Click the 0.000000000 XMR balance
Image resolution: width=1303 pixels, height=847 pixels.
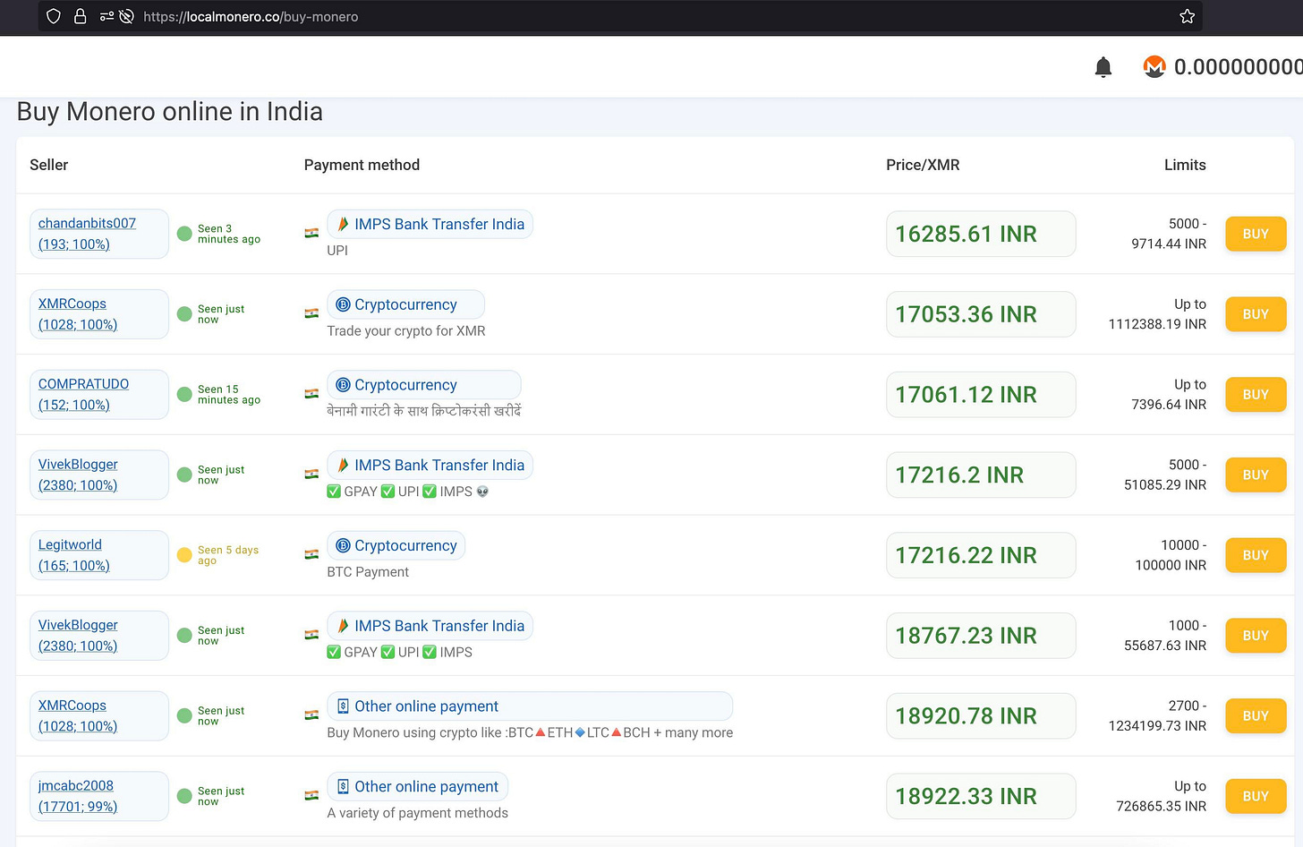(1238, 67)
